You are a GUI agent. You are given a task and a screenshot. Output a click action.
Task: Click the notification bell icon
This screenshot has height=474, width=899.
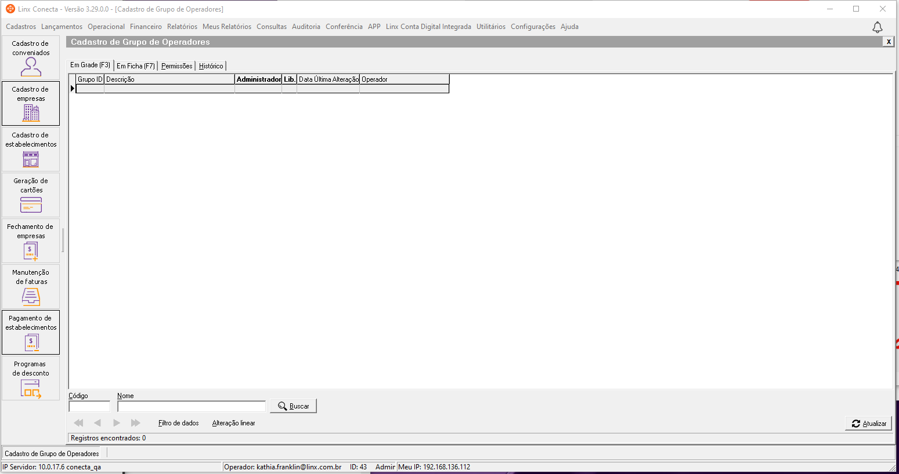(x=878, y=27)
